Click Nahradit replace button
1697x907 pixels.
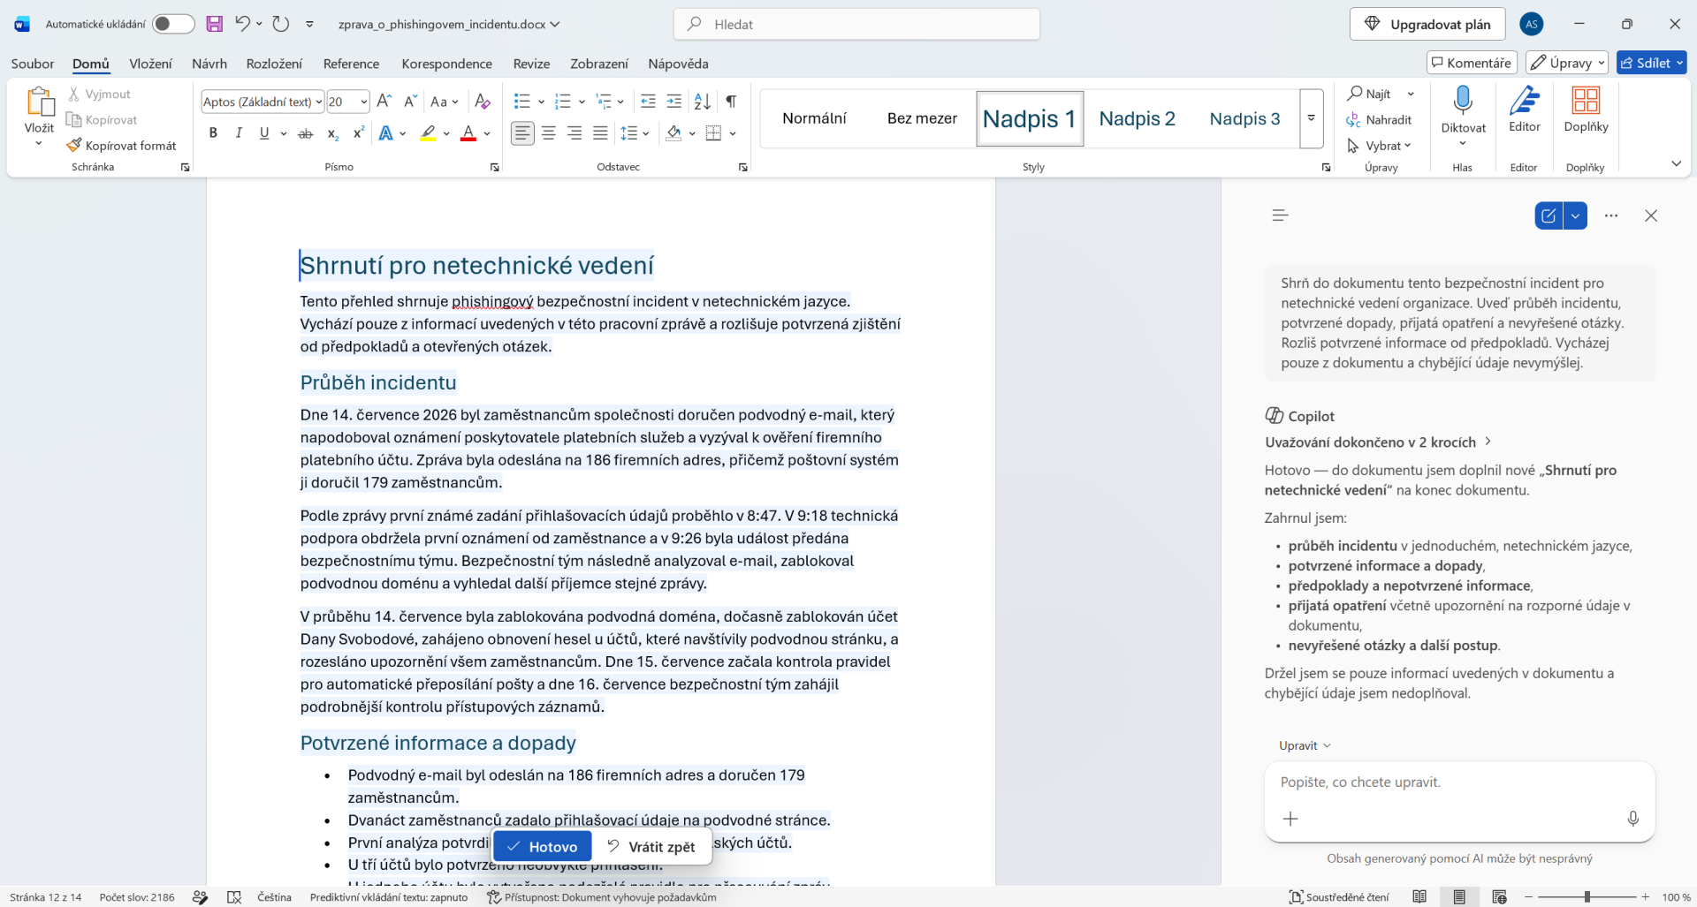pos(1379,119)
